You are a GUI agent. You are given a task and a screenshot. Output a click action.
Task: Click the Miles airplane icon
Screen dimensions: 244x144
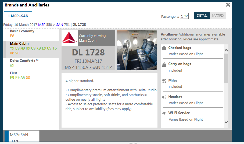164,81
